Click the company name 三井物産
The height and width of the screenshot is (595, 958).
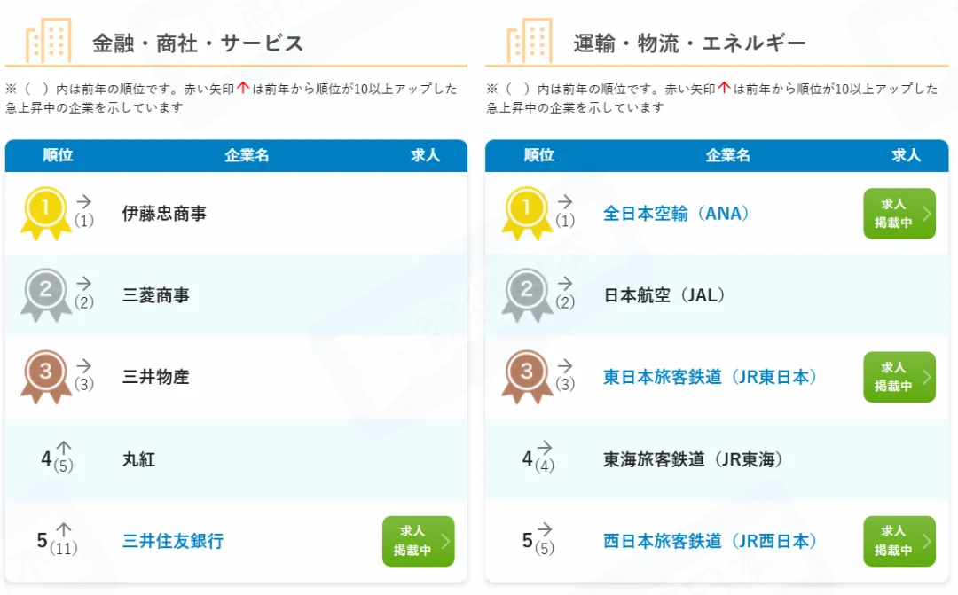pos(156,377)
